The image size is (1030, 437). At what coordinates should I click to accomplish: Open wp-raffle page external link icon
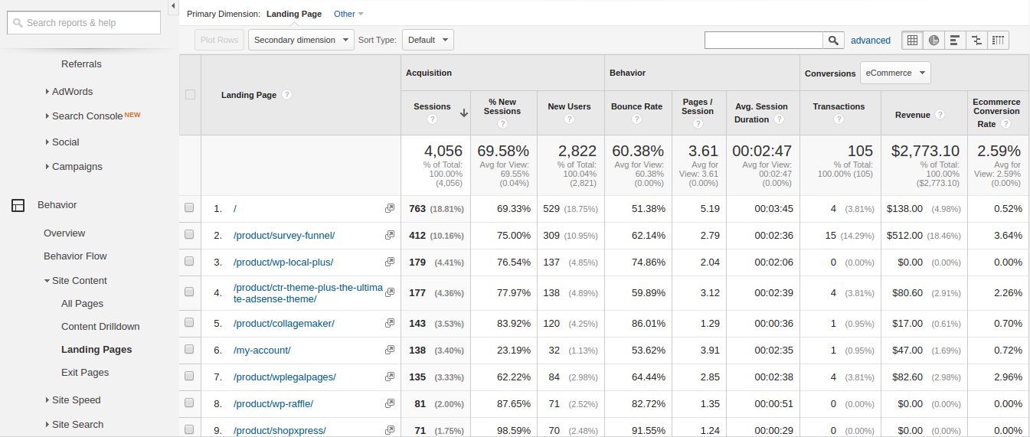click(390, 403)
